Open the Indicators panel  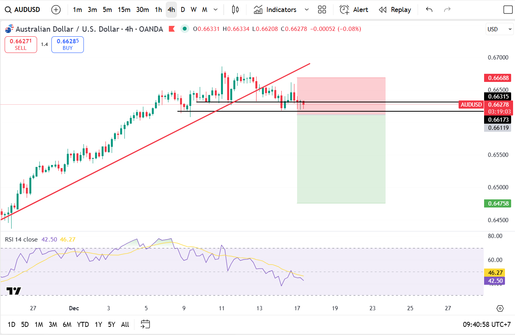point(275,10)
